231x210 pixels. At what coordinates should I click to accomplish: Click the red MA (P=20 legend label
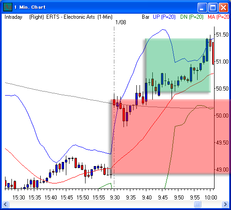(x=218, y=17)
